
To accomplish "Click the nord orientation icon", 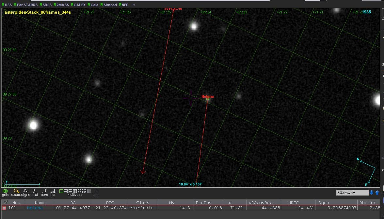I will (x=44, y=191).
